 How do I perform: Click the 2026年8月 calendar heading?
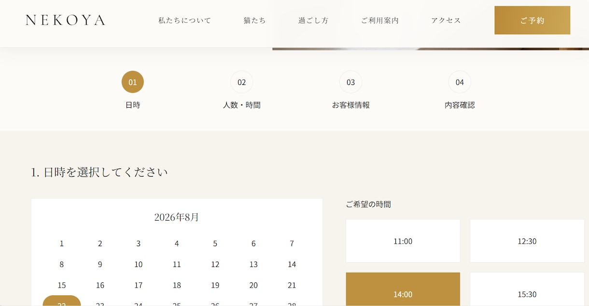pyautogui.click(x=177, y=217)
